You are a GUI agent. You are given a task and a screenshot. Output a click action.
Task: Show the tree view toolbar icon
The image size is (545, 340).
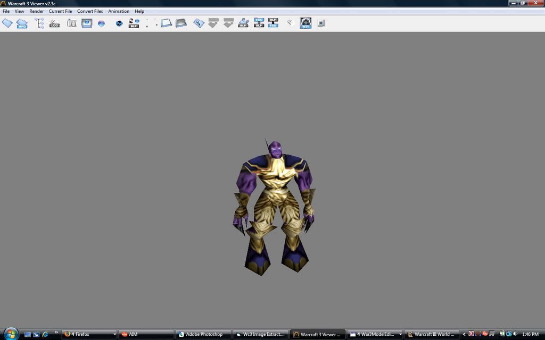pyautogui.click(x=39, y=23)
